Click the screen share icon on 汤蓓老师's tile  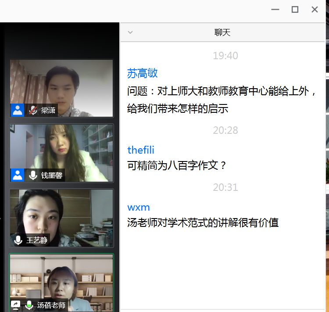(x=15, y=305)
